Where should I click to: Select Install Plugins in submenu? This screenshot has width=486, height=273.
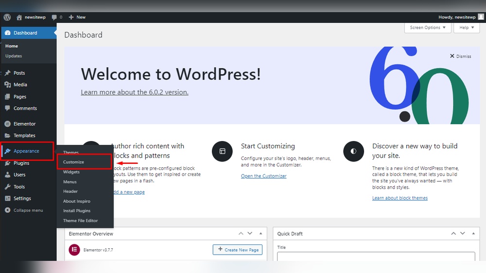coord(77,211)
